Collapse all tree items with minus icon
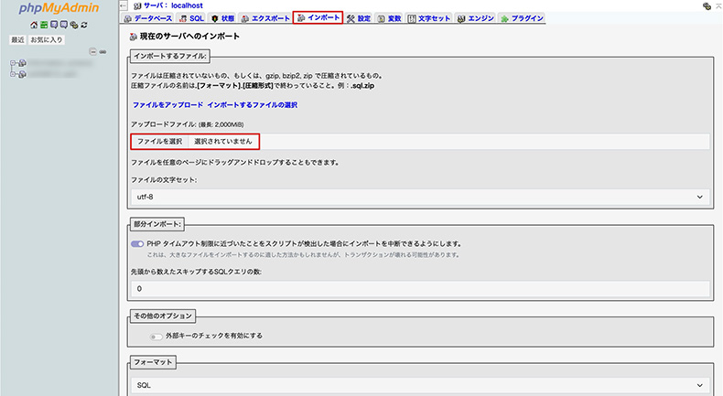Image resolution: width=723 pixels, height=396 pixels. 92,51
